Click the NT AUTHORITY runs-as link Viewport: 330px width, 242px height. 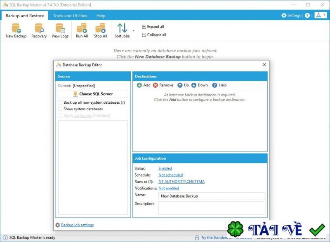(181, 181)
